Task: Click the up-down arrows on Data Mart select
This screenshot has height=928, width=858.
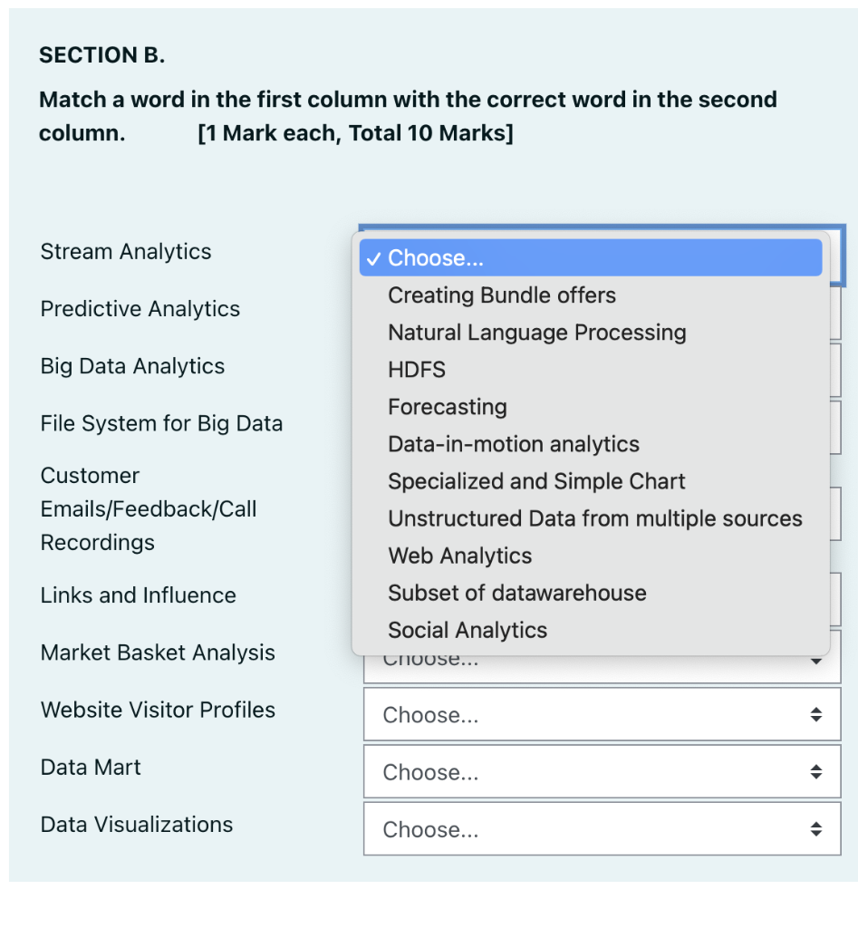Action: click(816, 772)
